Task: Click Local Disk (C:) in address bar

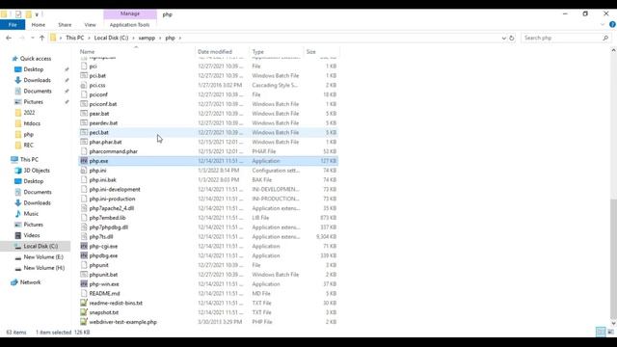Action: [111, 38]
